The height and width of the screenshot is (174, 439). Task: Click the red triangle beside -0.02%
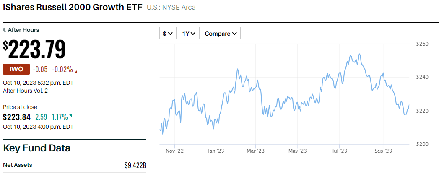coord(76,71)
